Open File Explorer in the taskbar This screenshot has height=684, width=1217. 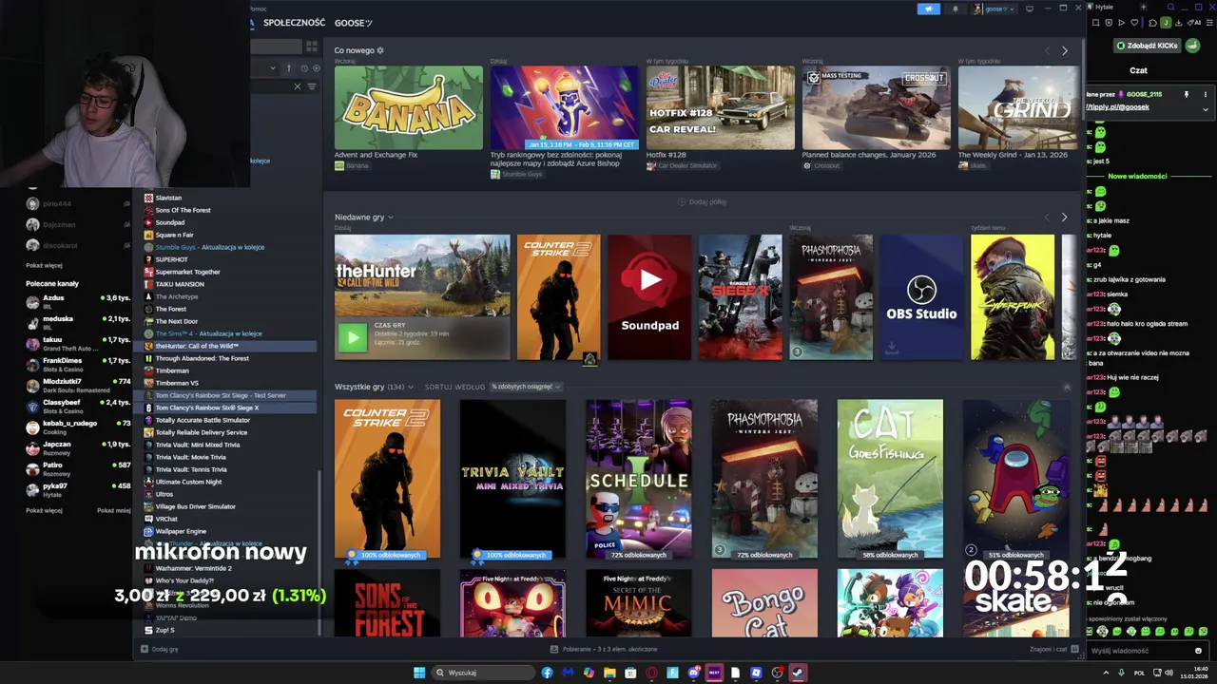click(x=609, y=673)
